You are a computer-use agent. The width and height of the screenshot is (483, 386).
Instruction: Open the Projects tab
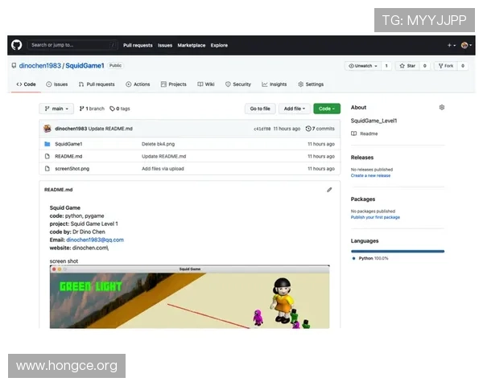click(x=173, y=84)
